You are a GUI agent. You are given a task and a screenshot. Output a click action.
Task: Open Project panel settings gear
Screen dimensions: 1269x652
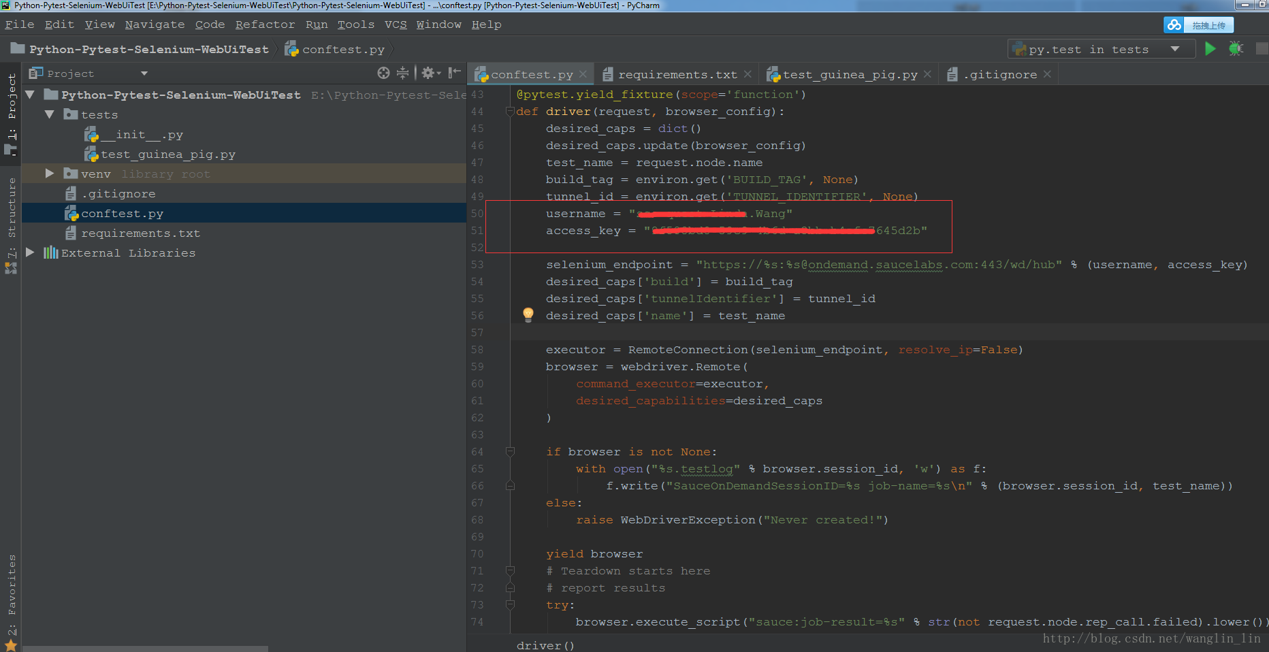coord(428,73)
